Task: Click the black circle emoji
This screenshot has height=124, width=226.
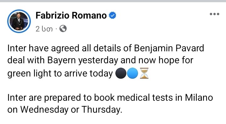Action: pyautogui.click(x=121, y=73)
